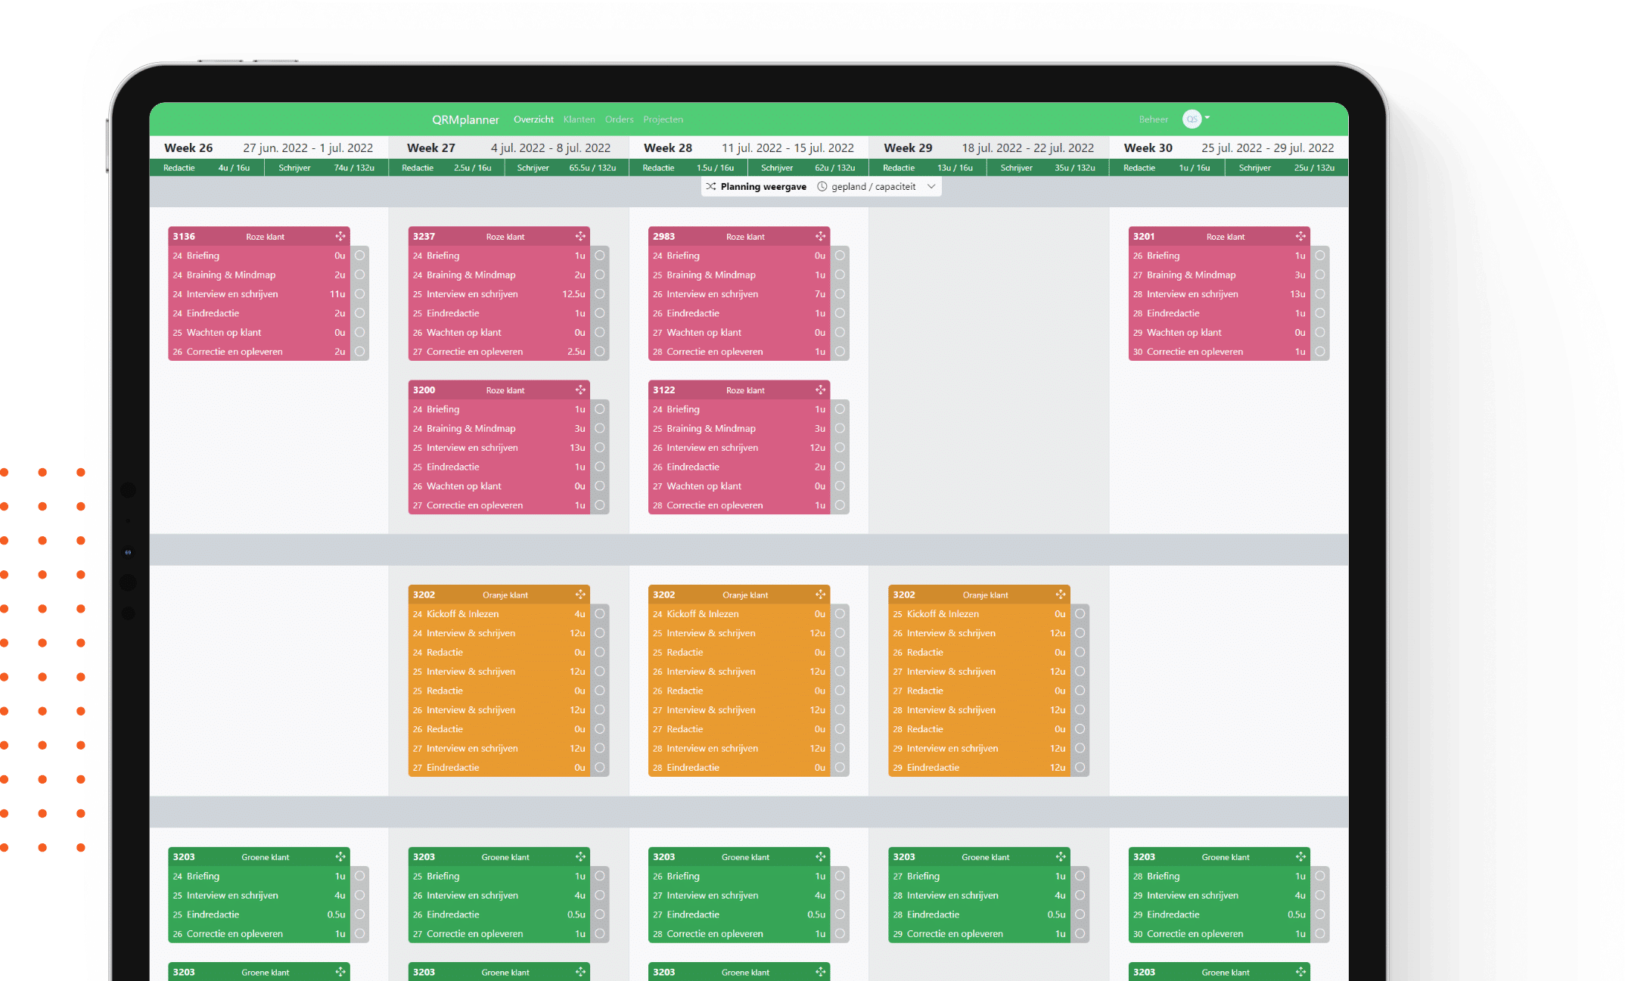Click move handle on Week 28 Oranje klant card
This screenshot has height=981, width=1625.
pyautogui.click(x=820, y=594)
